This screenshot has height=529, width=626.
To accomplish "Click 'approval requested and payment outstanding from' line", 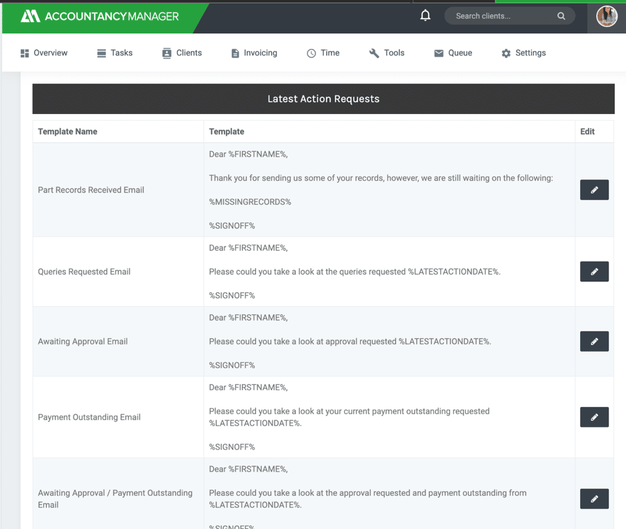I will [x=368, y=498].
